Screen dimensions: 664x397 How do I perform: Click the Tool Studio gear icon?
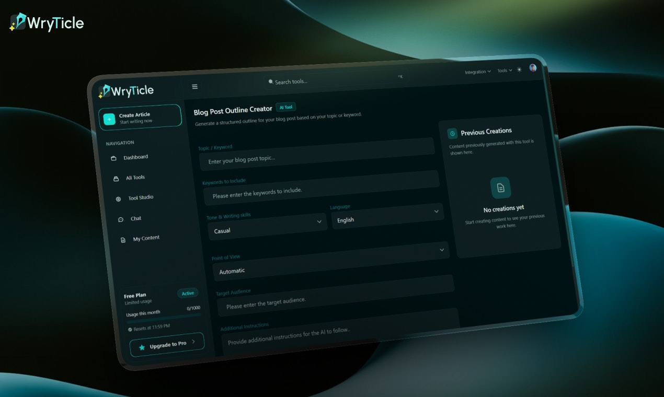click(x=118, y=199)
